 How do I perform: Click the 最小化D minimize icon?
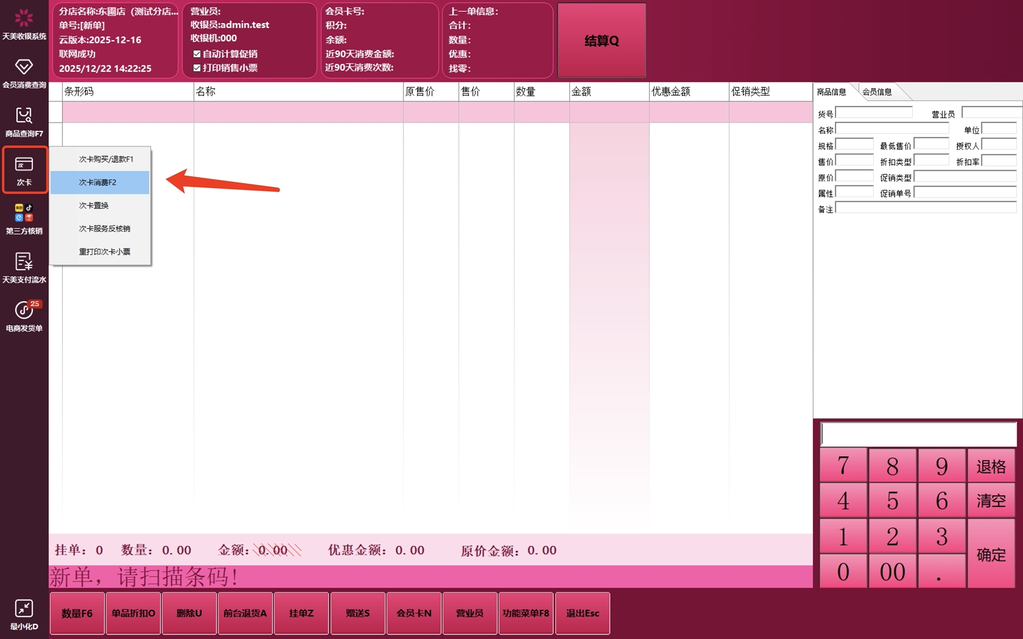[x=24, y=609]
